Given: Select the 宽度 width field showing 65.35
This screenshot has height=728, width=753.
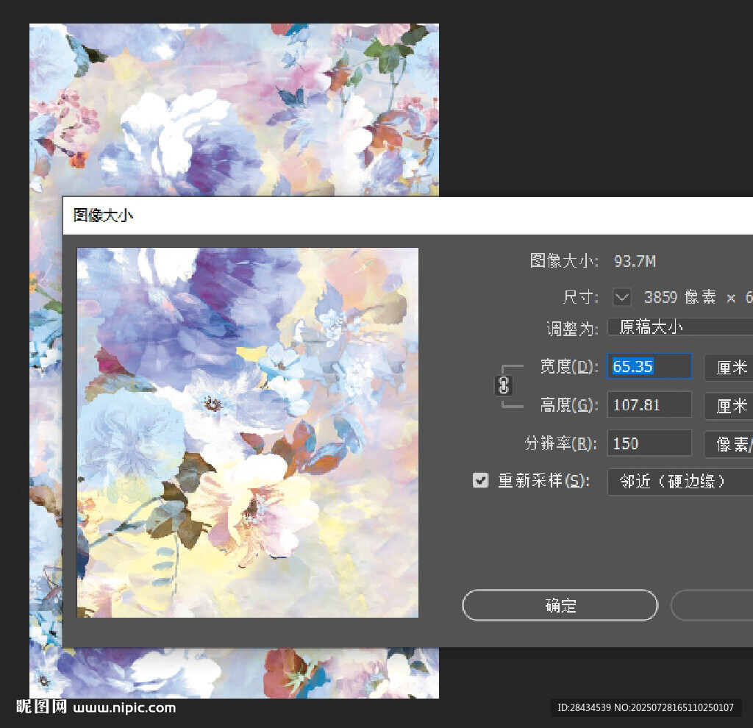Looking at the screenshot, I should 649,366.
